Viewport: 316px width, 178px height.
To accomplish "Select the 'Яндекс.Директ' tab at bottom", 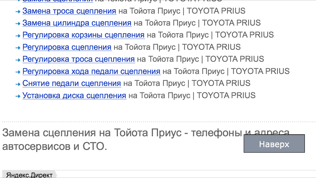I will (29, 175).
